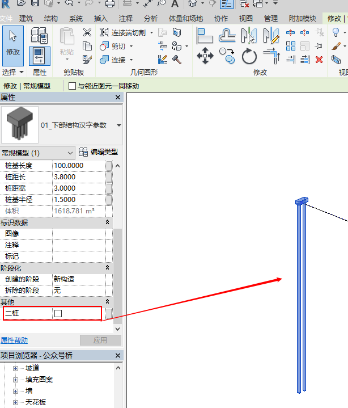Viewport: 348px width, 408px height.
Task: Delete element with red X icon
Action: [319, 60]
